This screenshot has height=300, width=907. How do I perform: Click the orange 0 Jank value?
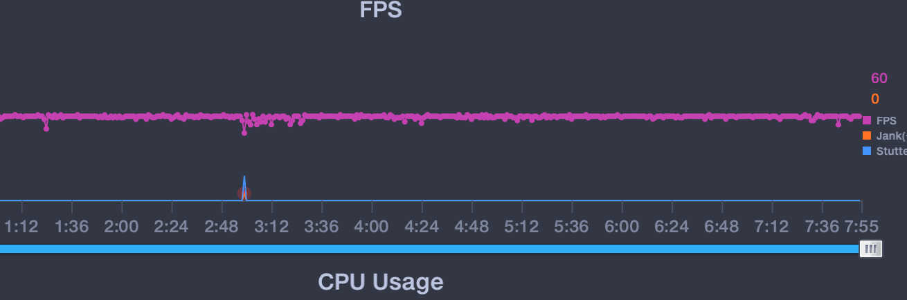(x=875, y=99)
